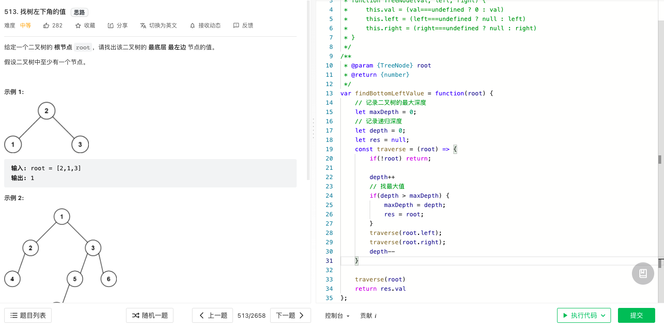The width and height of the screenshot is (664, 327).
Task: Click the traverse(root.right); line
Action: click(x=407, y=242)
